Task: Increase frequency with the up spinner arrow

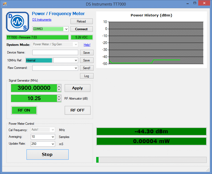Action: pos(59,86)
